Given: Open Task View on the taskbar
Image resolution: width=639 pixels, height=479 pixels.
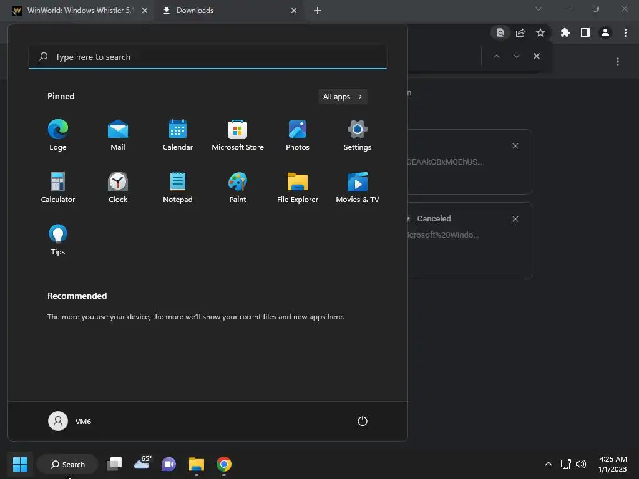Looking at the screenshot, I should click(114, 464).
